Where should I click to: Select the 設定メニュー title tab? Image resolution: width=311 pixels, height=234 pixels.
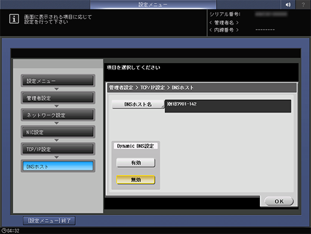click(x=153, y=4)
